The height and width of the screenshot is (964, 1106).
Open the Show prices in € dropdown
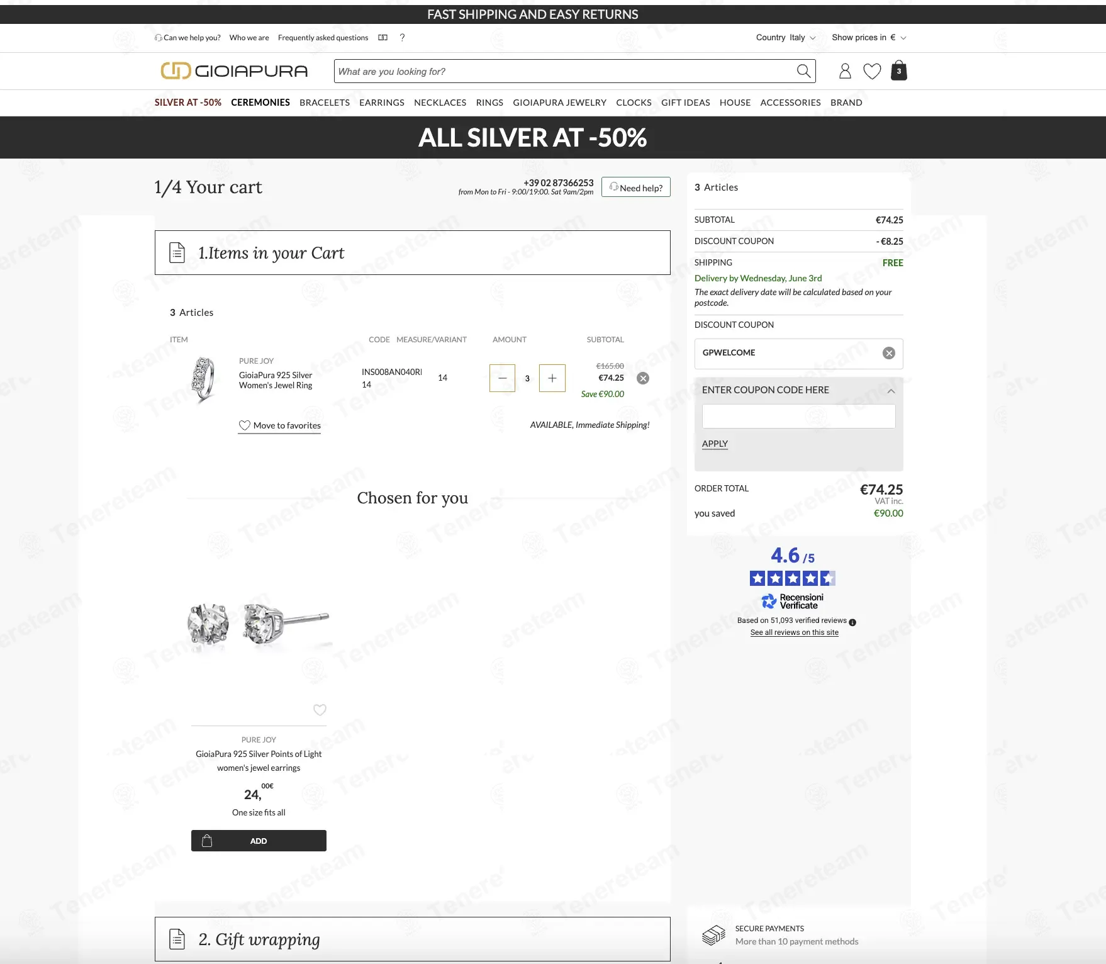tap(869, 38)
